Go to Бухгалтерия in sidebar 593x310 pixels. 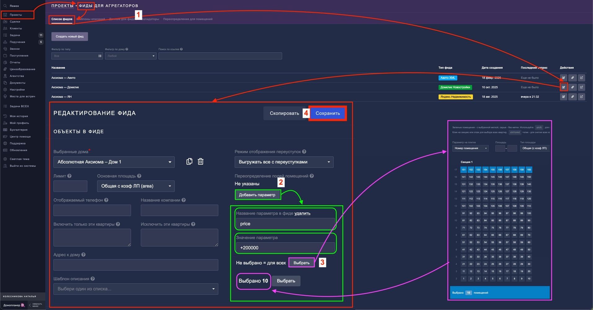tap(19, 130)
